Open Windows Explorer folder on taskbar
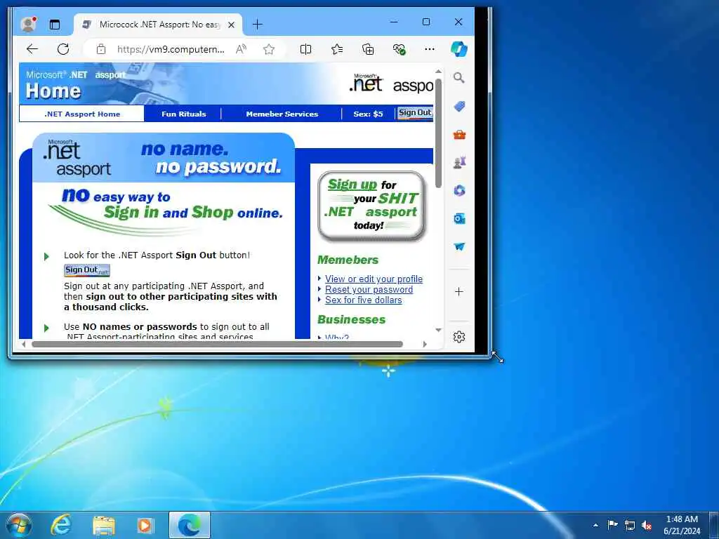 tap(104, 525)
